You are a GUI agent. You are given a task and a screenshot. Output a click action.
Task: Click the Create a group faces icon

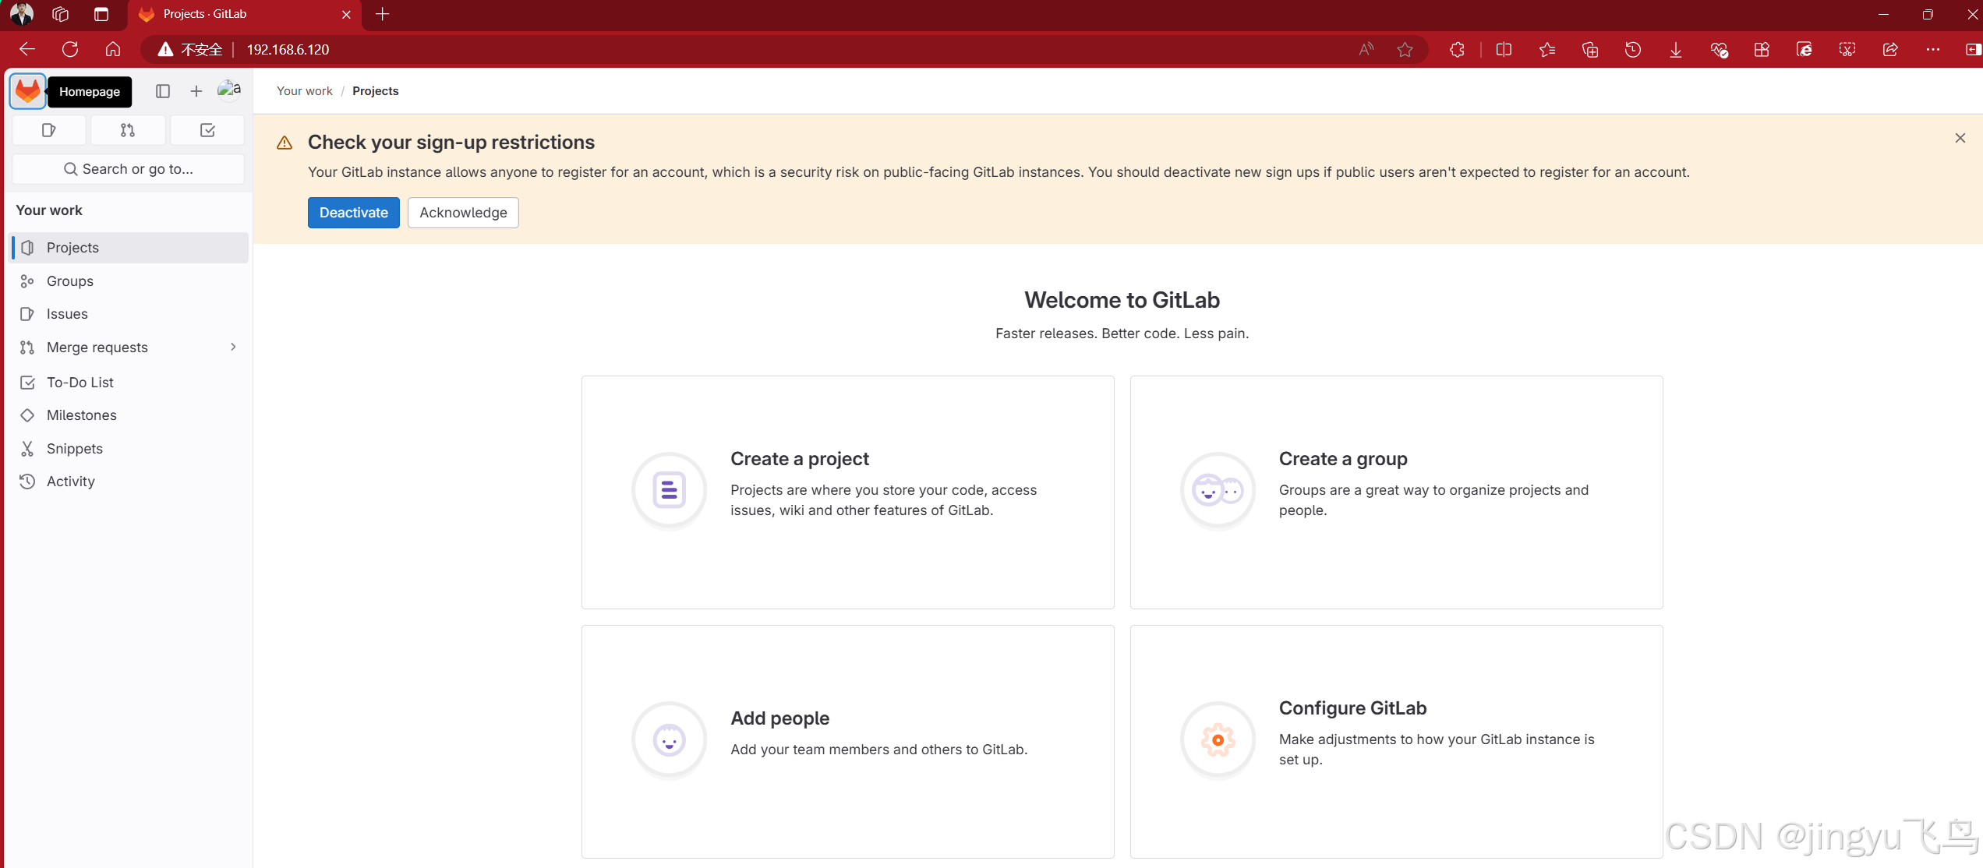(x=1218, y=490)
